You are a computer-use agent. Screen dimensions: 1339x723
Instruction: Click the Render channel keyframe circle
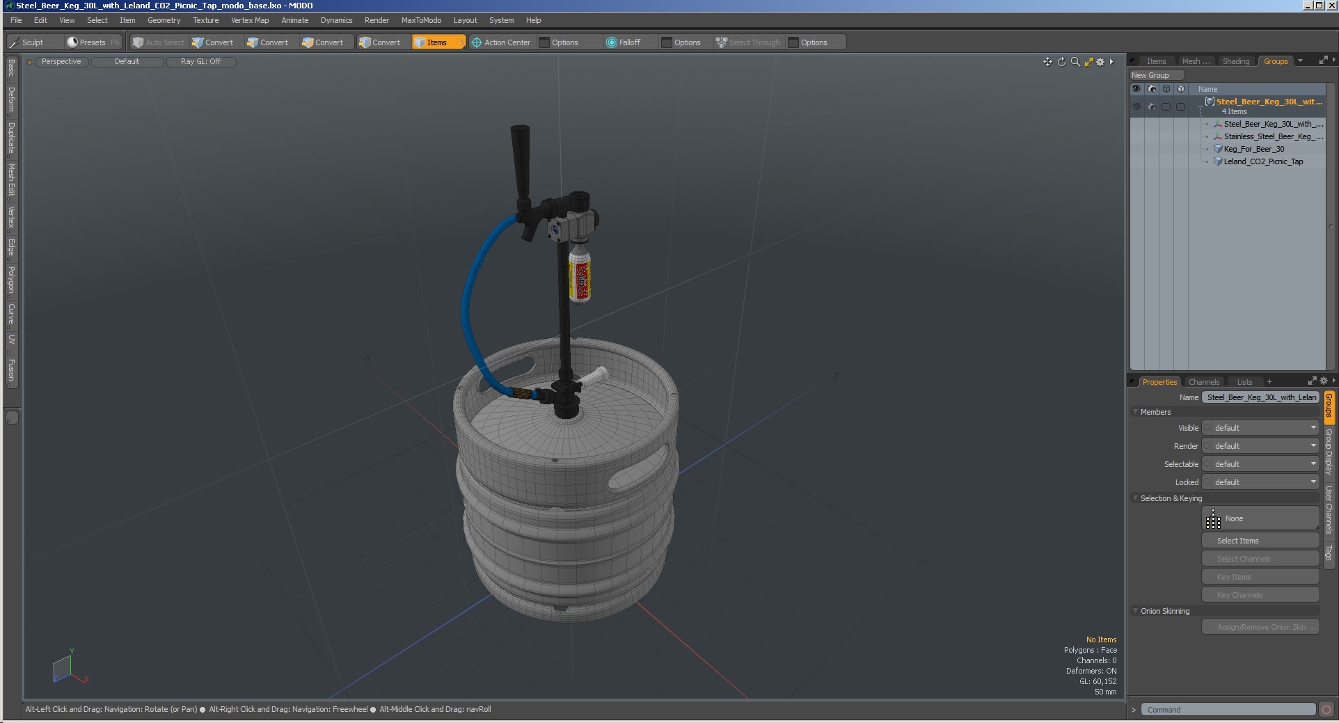pyautogui.click(x=1207, y=446)
